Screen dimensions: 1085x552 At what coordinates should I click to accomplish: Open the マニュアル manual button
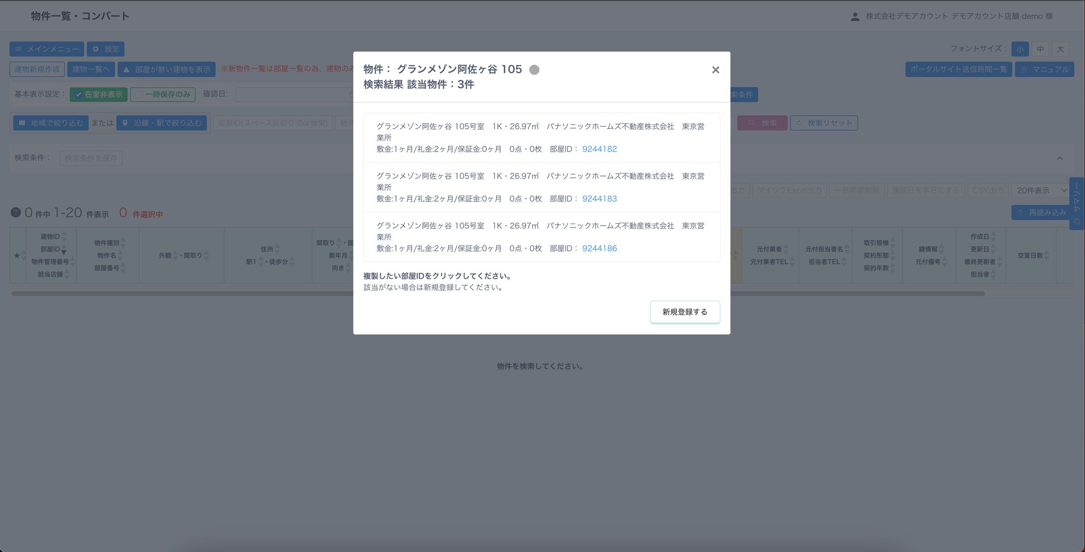[1044, 70]
